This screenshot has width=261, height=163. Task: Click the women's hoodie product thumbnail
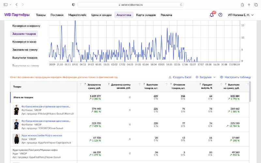pyautogui.click(x=16, y=139)
